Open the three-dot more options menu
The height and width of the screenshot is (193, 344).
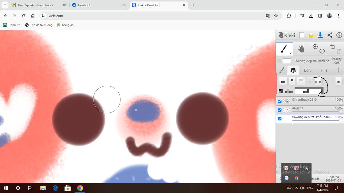pos(339,70)
